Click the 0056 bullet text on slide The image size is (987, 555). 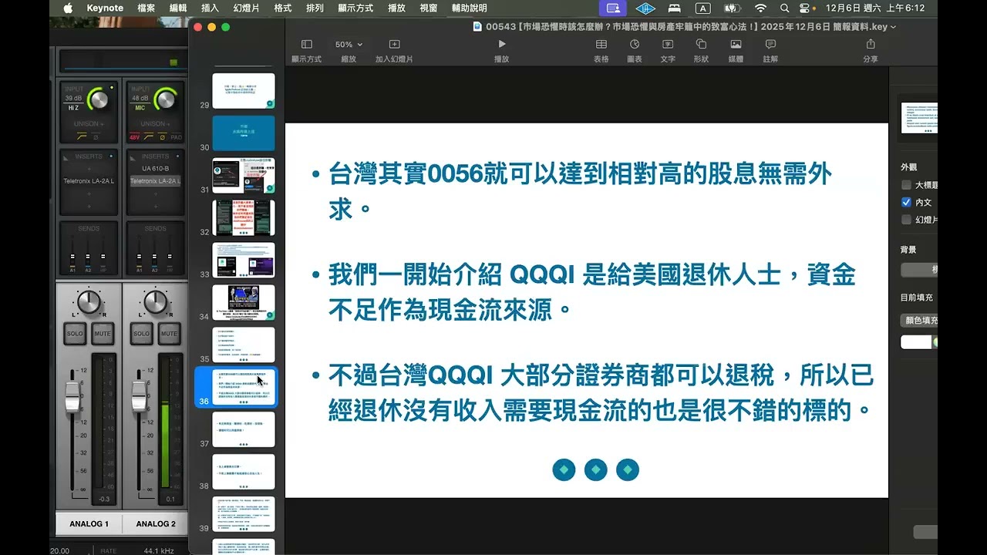580,191
